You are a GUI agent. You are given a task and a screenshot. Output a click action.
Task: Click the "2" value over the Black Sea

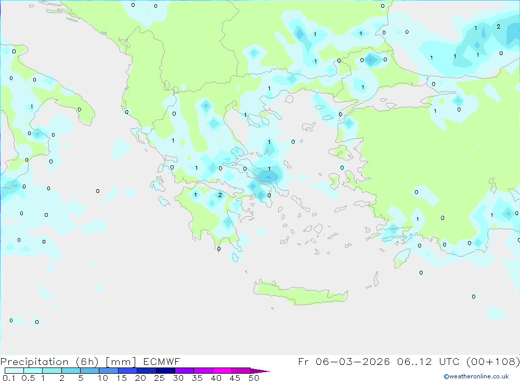pyautogui.click(x=499, y=27)
